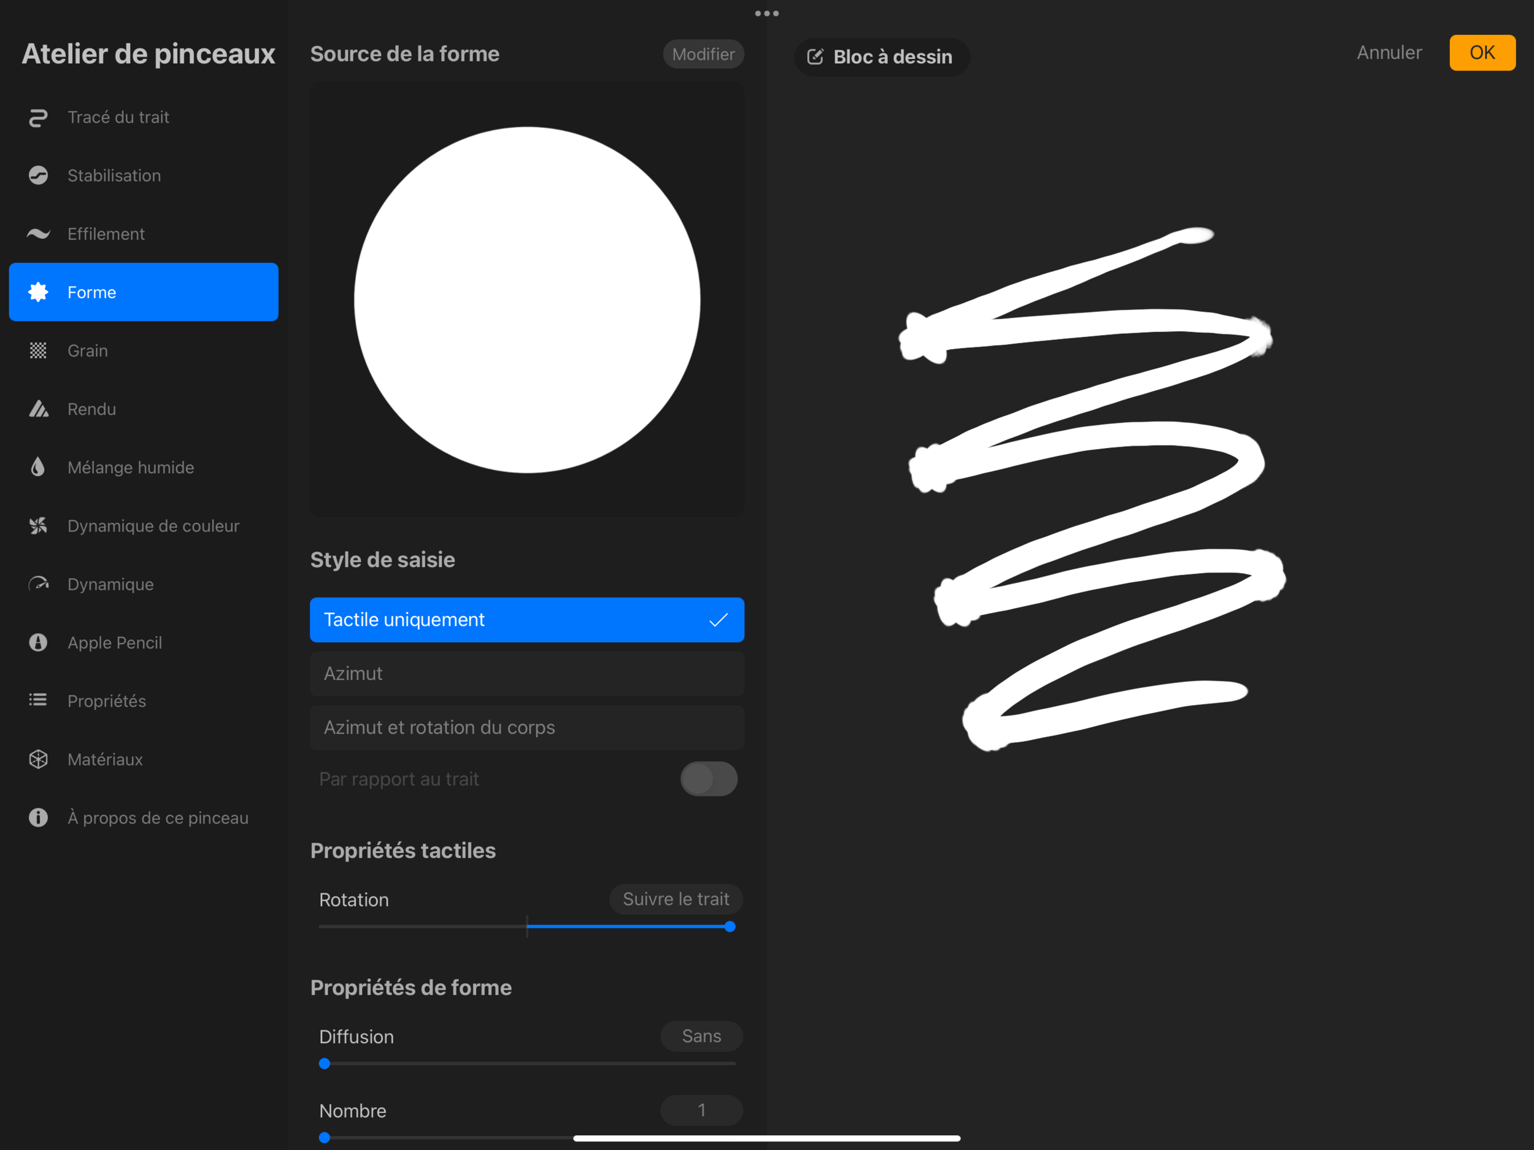Screen dimensions: 1534x1150
Task: Choose Azimut et rotation du corps
Action: (526, 728)
